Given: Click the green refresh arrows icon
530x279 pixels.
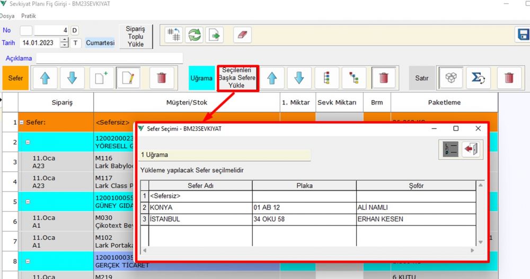Looking at the screenshot, I should click(x=195, y=34).
